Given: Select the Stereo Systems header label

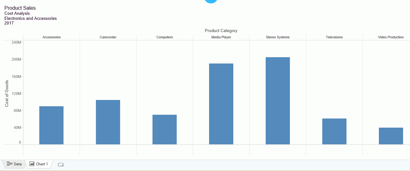Looking at the screenshot, I should 278,37.
